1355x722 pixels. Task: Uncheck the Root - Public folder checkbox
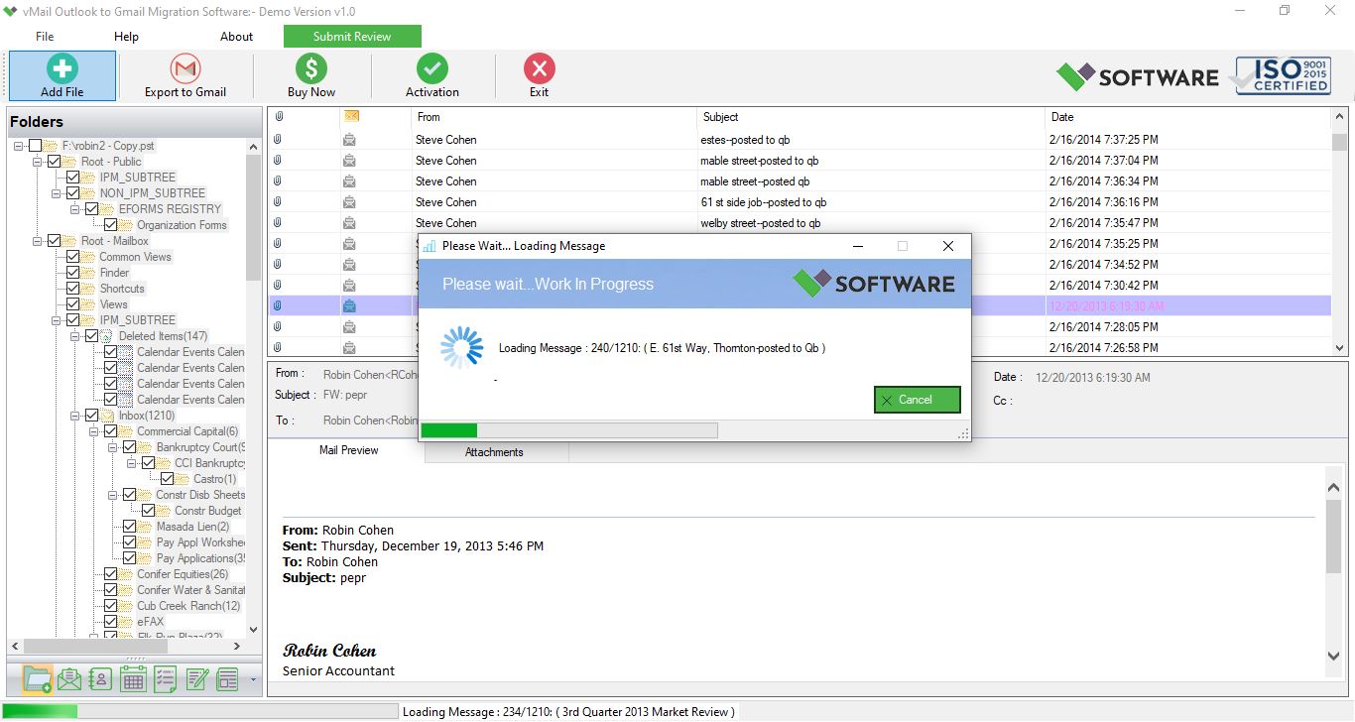(54, 162)
